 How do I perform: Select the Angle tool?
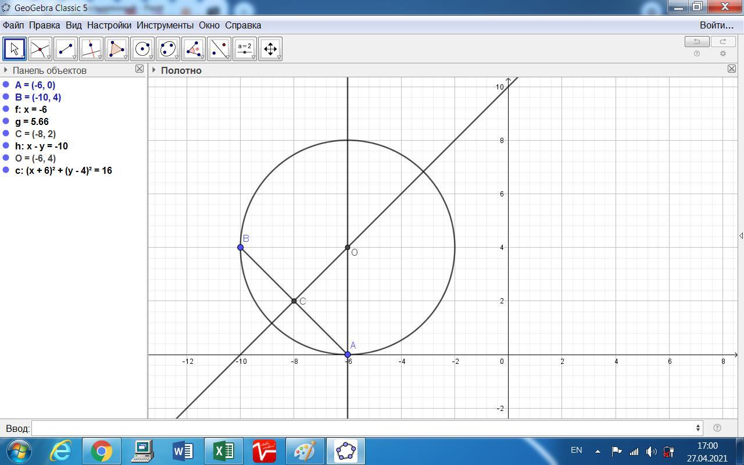(x=194, y=49)
